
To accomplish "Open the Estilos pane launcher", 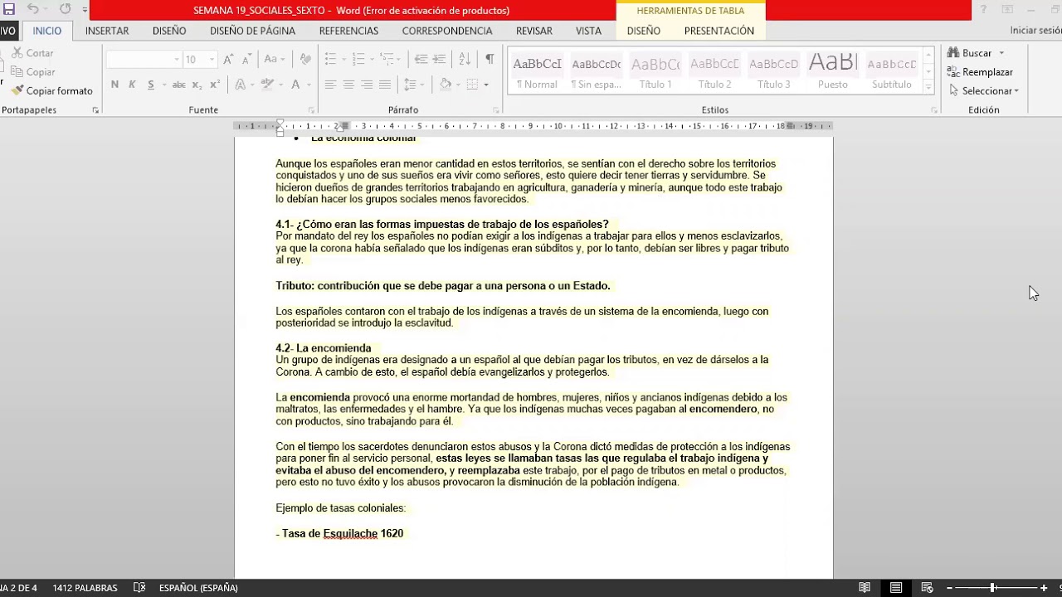I will [x=934, y=110].
